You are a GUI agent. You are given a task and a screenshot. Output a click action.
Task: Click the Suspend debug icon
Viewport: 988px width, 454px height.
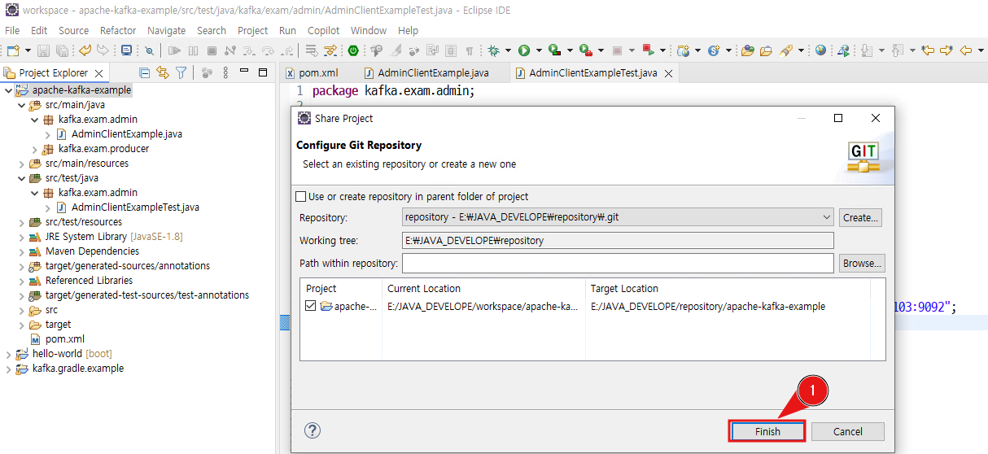click(193, 50)
